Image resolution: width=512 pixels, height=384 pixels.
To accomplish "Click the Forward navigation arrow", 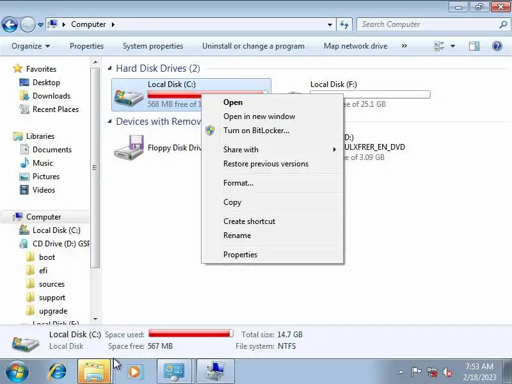I will tap(28, 24).
